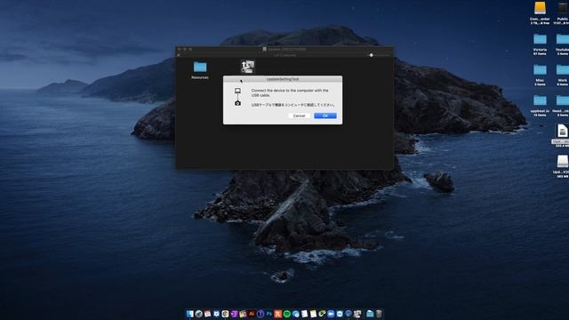Select the dmg file icon on desktop

click(x=562, y=131)
